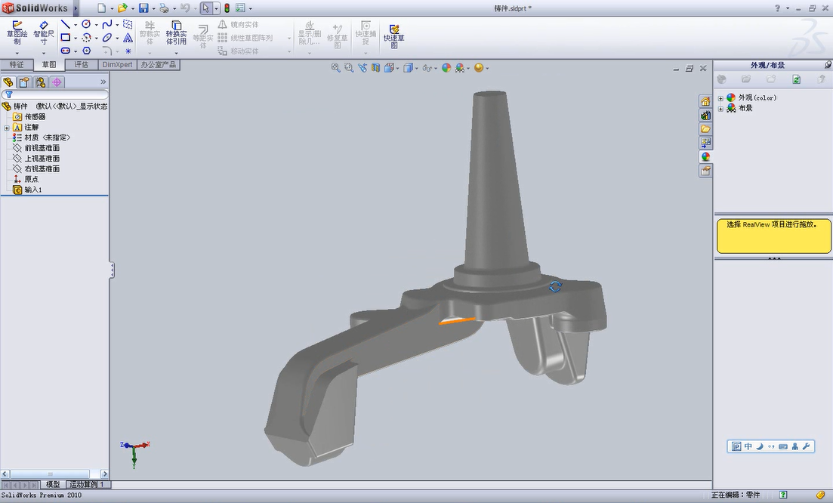Screen dimensions: 833x503
Task: Open the FeatureManager design tree tab
Action: [x=8, y=82]
